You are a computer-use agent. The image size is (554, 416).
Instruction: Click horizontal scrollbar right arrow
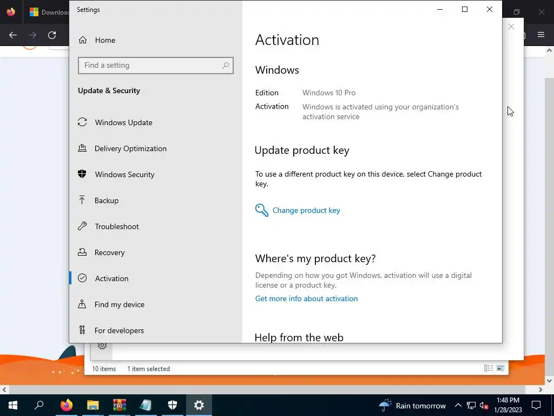(540, 389)
